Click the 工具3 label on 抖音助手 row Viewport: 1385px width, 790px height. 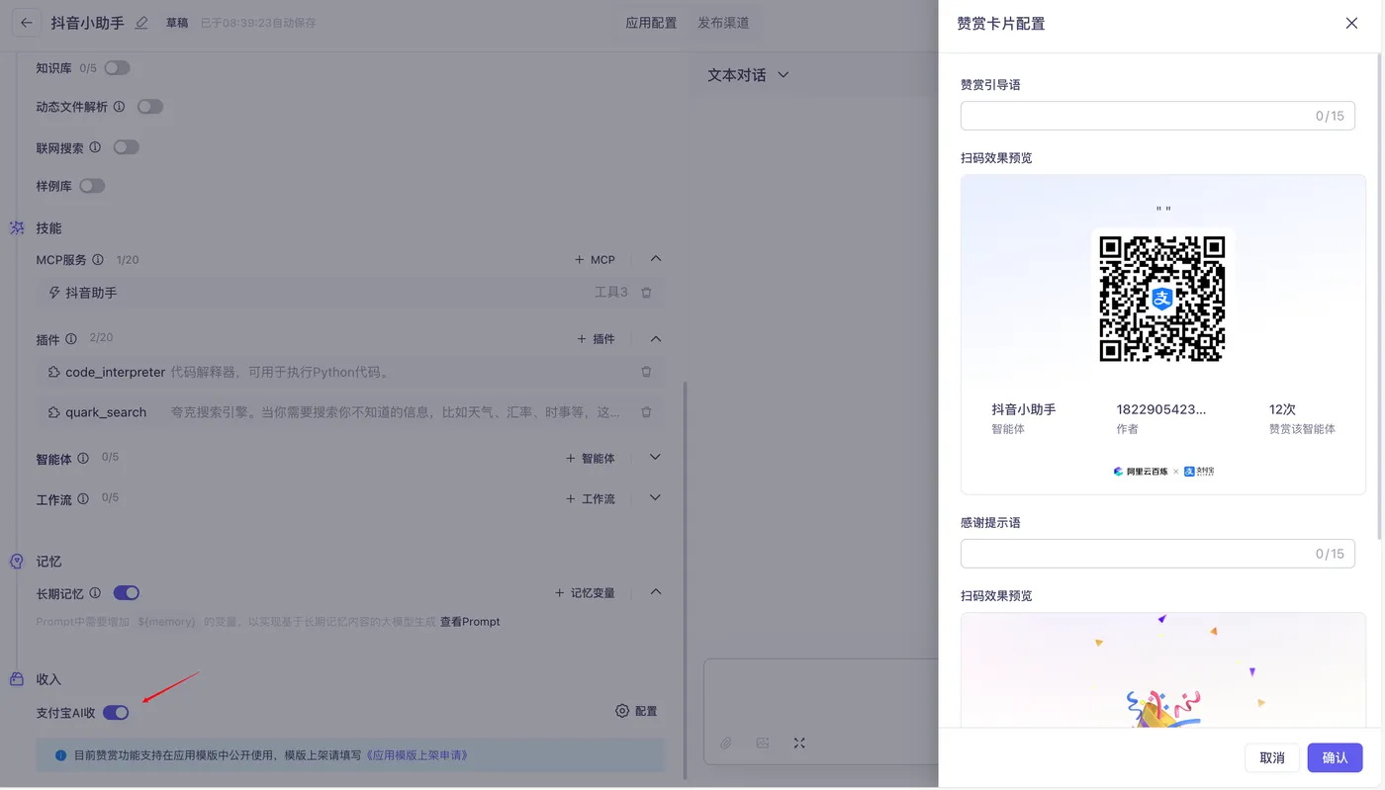[x=610, y=293]
